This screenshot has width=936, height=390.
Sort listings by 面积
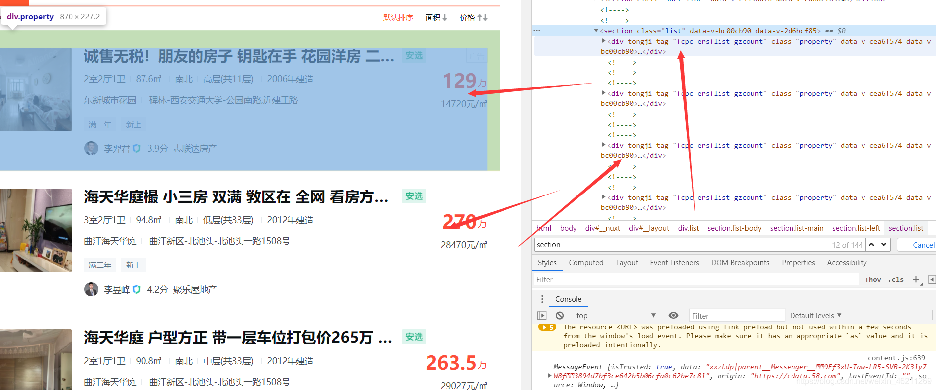(436, 17)
